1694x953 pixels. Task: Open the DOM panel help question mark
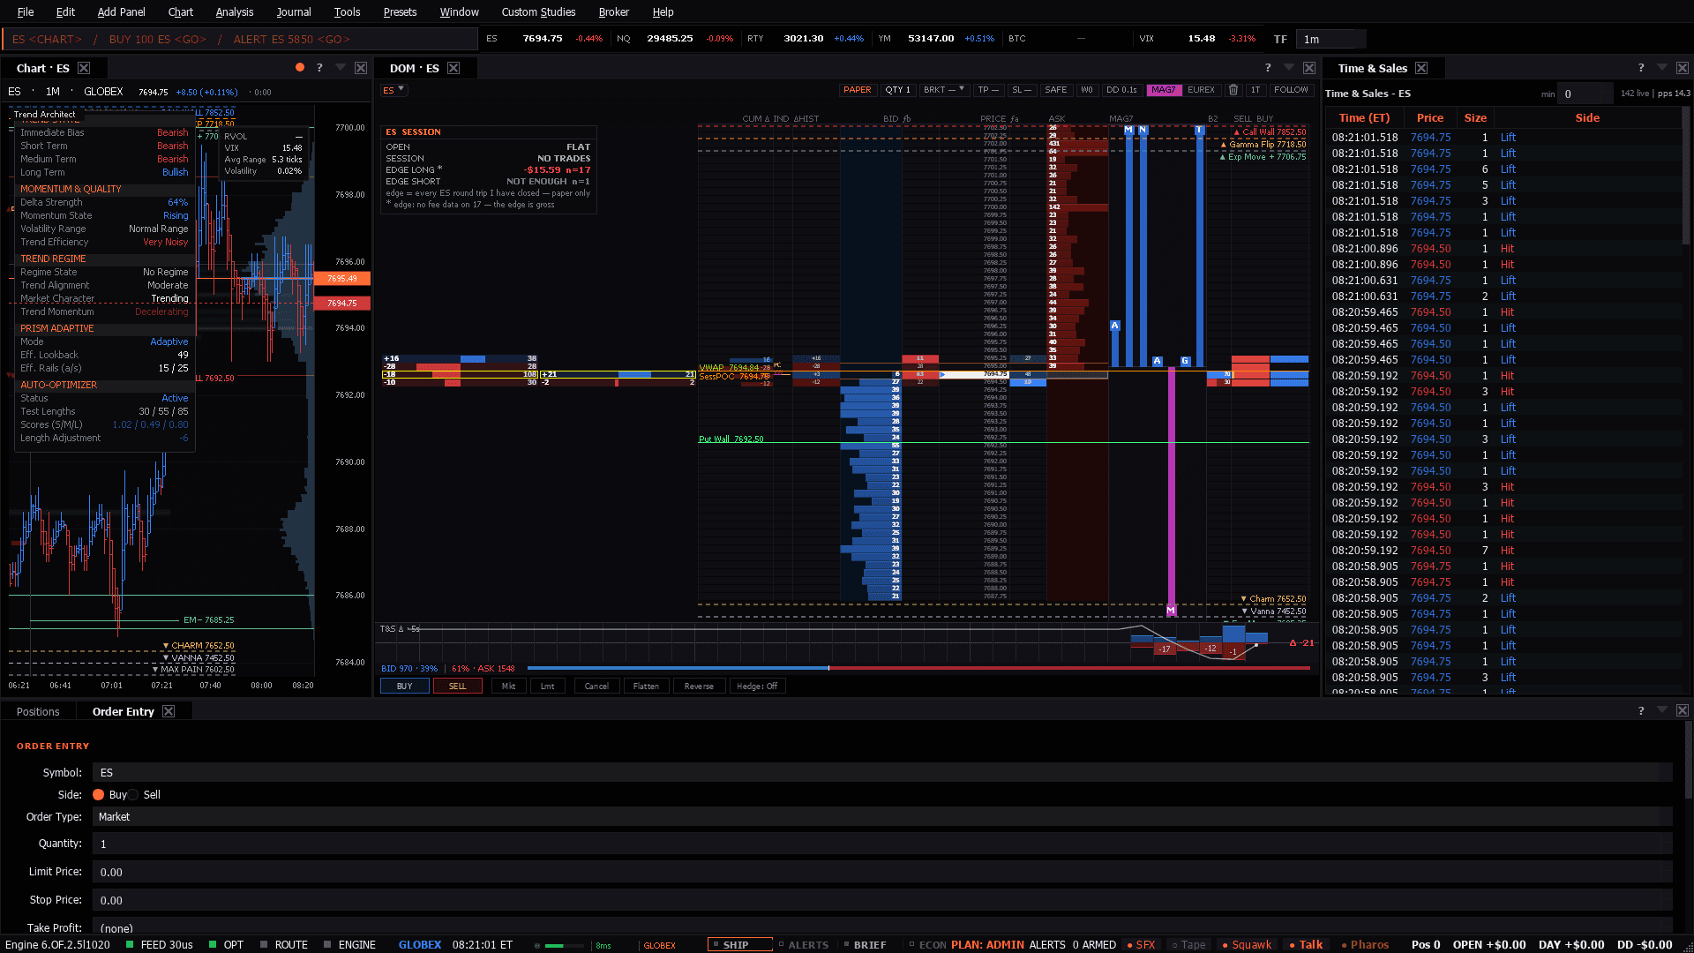click(x=1268, y=67)
